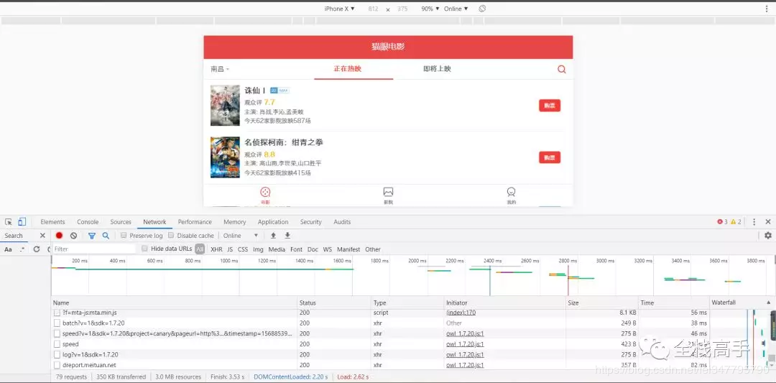Open the Online throttling dropdown in device toolbar

[x=456, y=9]
